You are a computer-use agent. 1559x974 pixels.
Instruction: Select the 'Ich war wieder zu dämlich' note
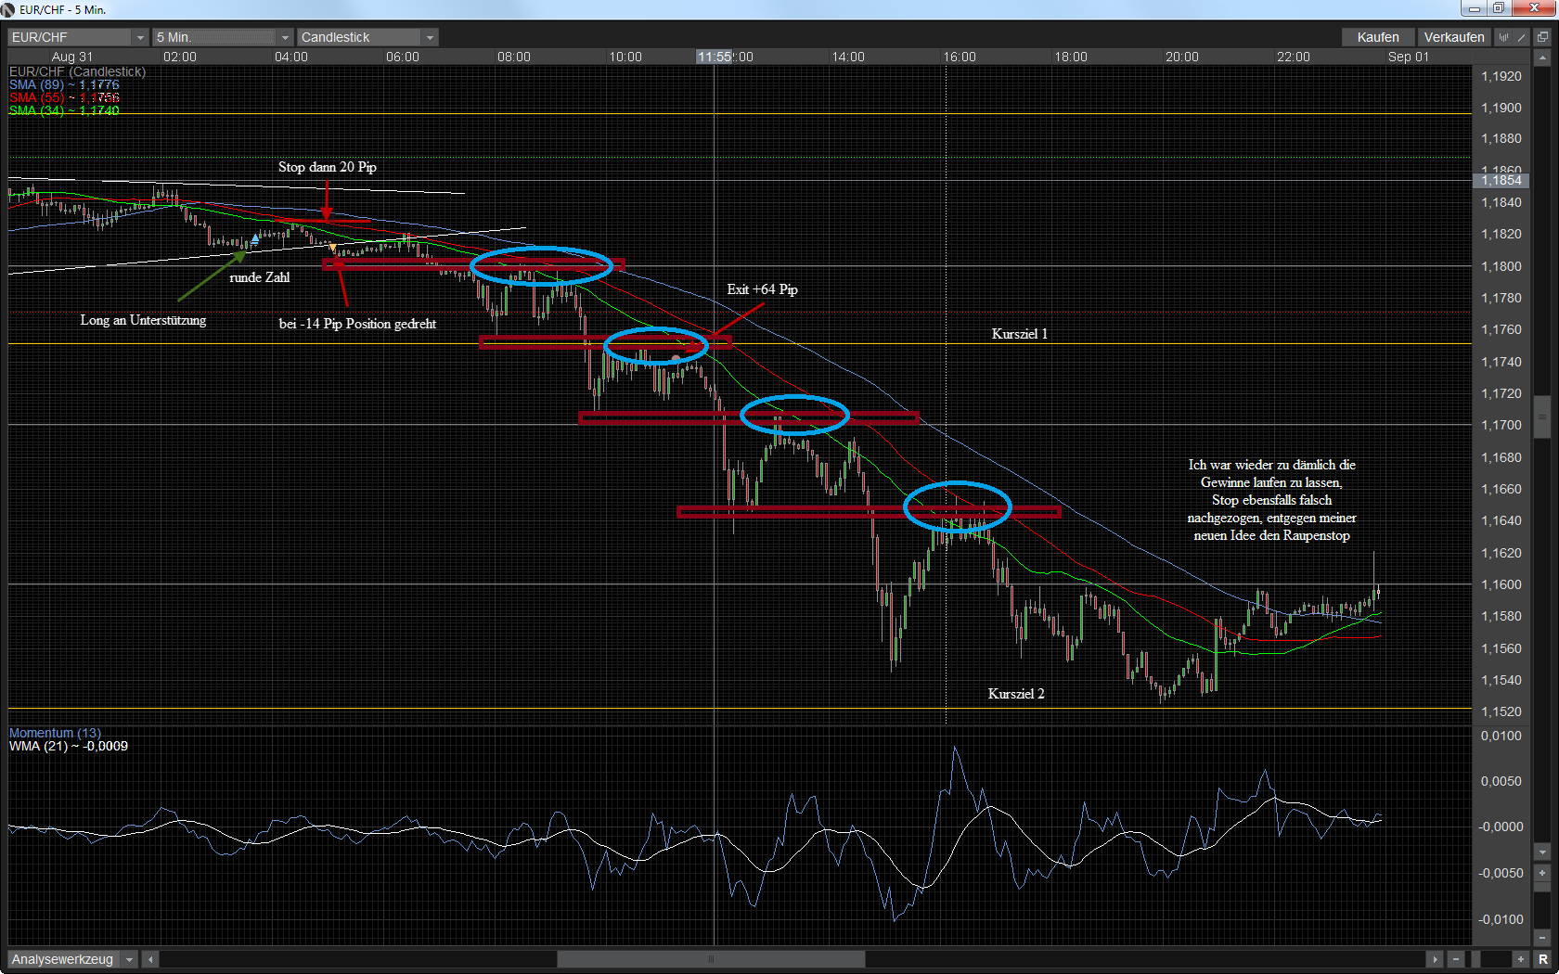[1271, 500]
